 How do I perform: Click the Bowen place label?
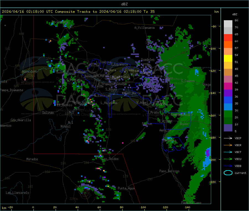coord(184,124)
